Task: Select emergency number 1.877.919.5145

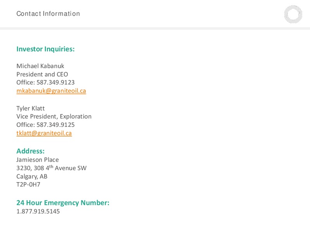Action: 38,211
